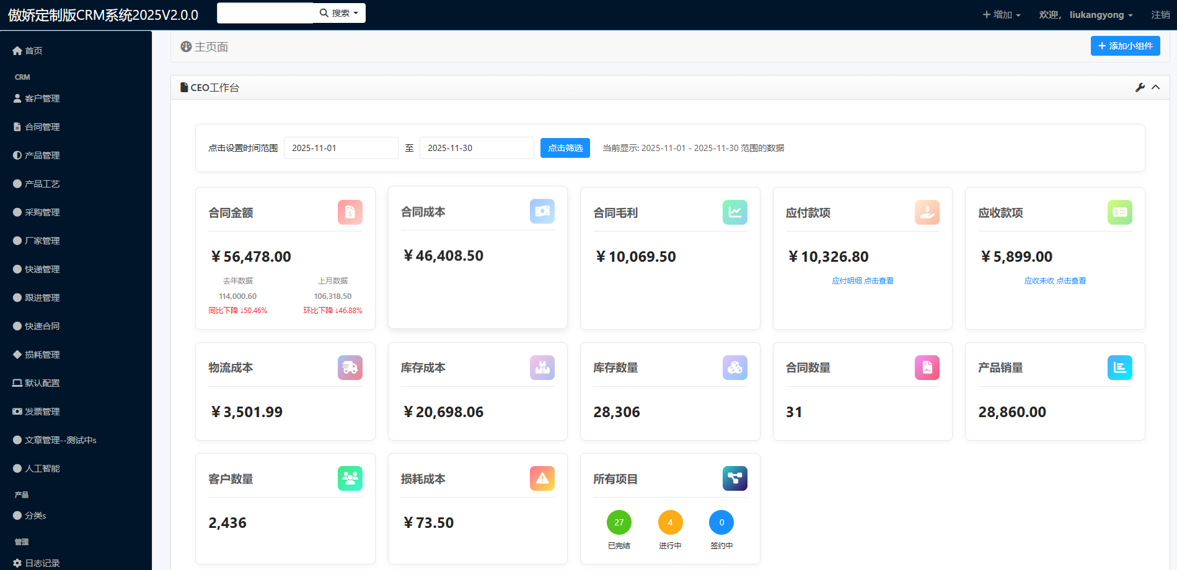Expand the 增加 dropdown menu

point(1002,15)
